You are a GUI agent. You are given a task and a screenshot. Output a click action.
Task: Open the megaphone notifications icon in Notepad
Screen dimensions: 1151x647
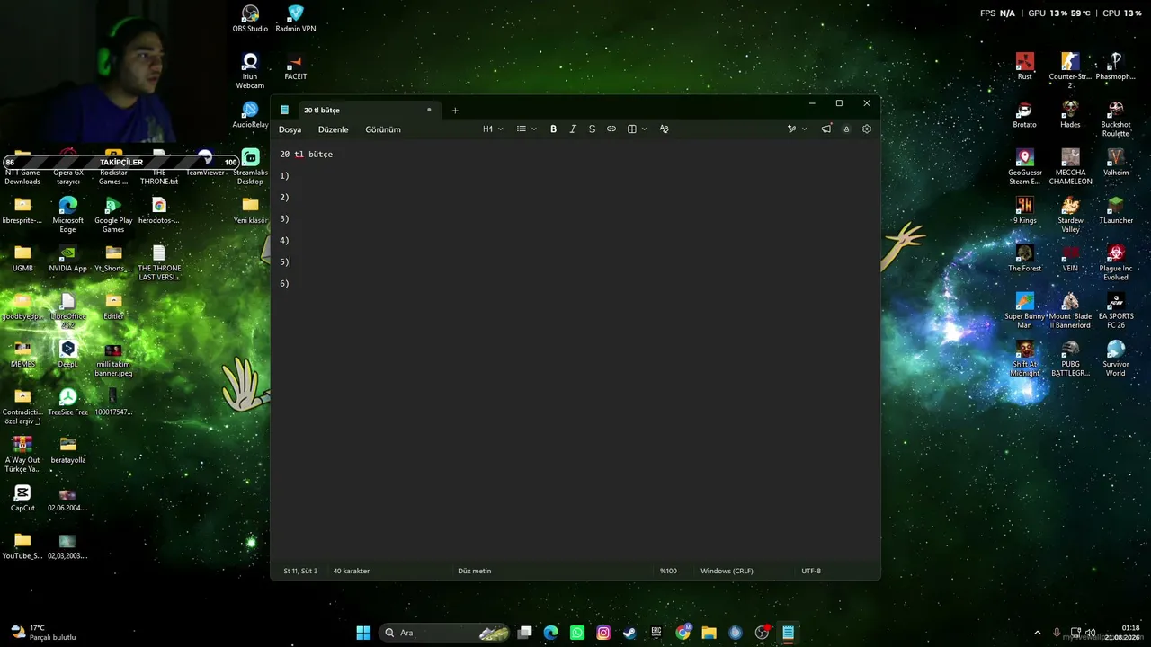pos(826,129)
